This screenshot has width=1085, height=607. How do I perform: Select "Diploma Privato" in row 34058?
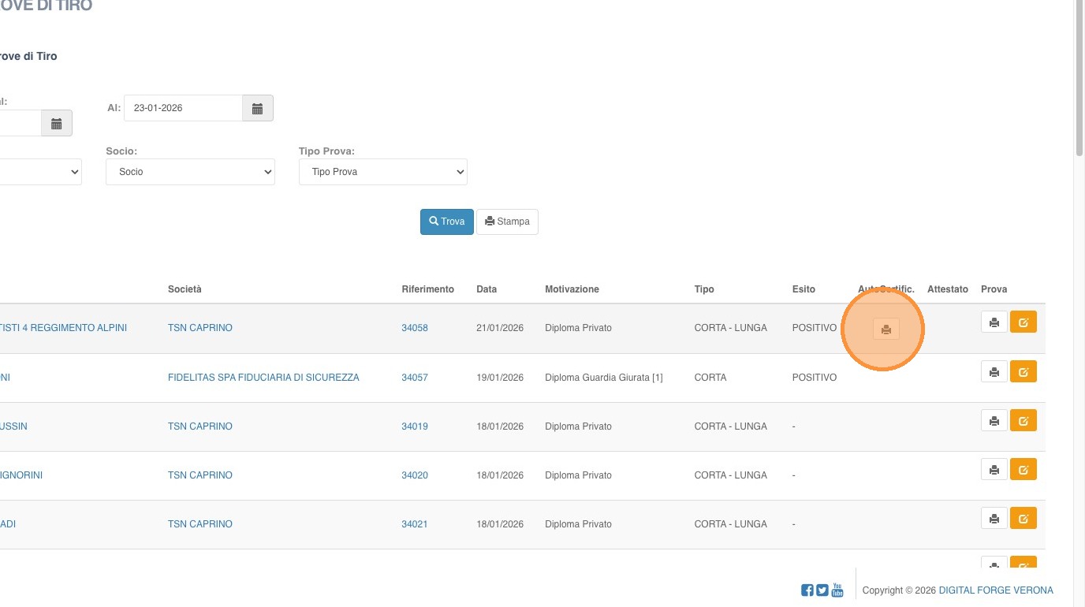point(578,328)
